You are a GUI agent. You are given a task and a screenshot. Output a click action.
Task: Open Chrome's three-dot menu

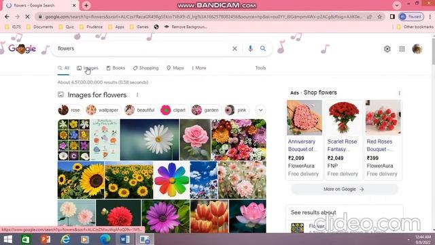click(430, 16)
